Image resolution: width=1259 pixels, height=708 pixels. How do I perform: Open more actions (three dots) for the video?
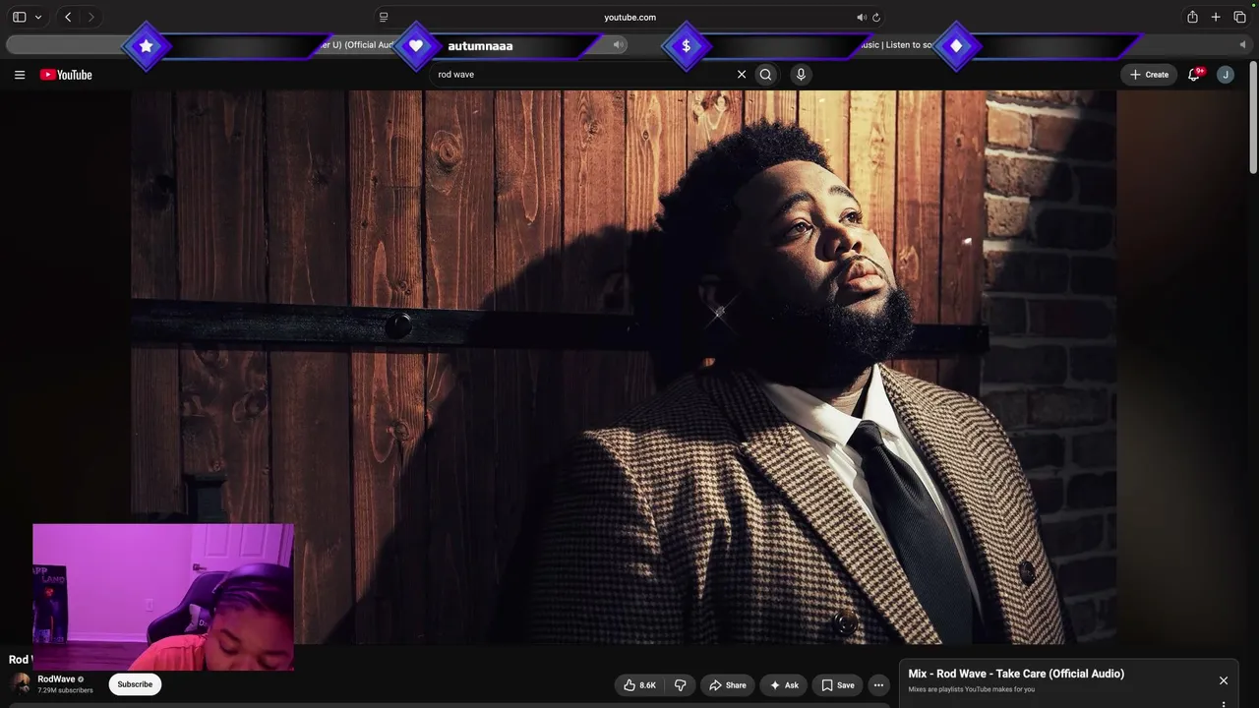[x=879, y=685]
